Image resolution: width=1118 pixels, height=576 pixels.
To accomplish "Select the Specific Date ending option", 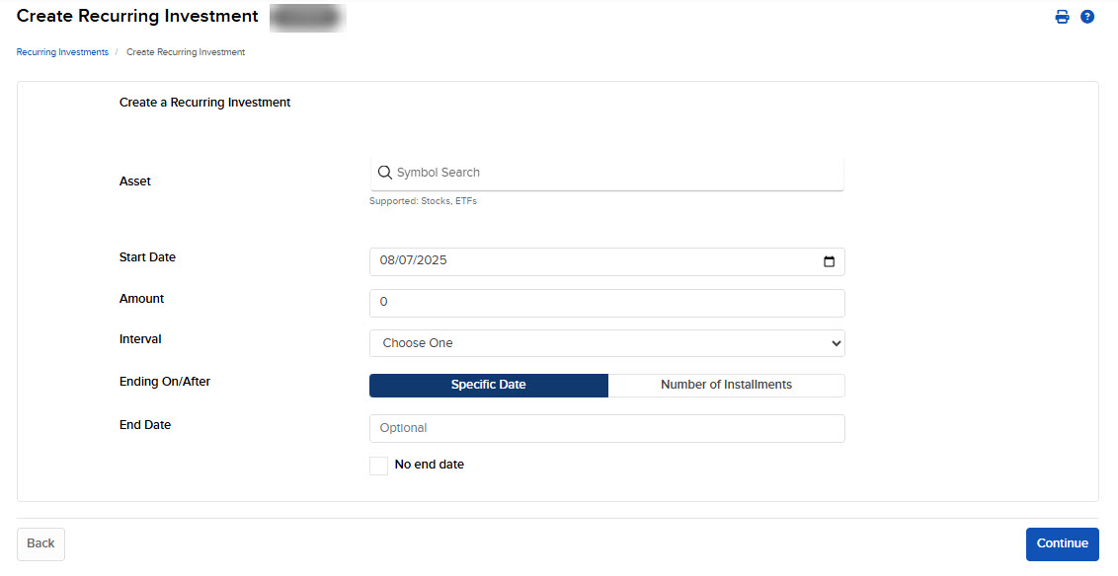I will (488, 385).
